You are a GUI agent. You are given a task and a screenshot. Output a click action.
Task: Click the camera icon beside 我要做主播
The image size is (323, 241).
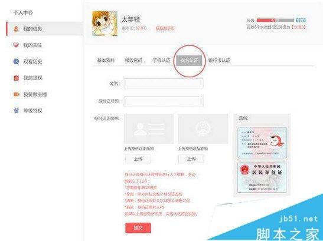pyautogui.click(x=17, y=94)
